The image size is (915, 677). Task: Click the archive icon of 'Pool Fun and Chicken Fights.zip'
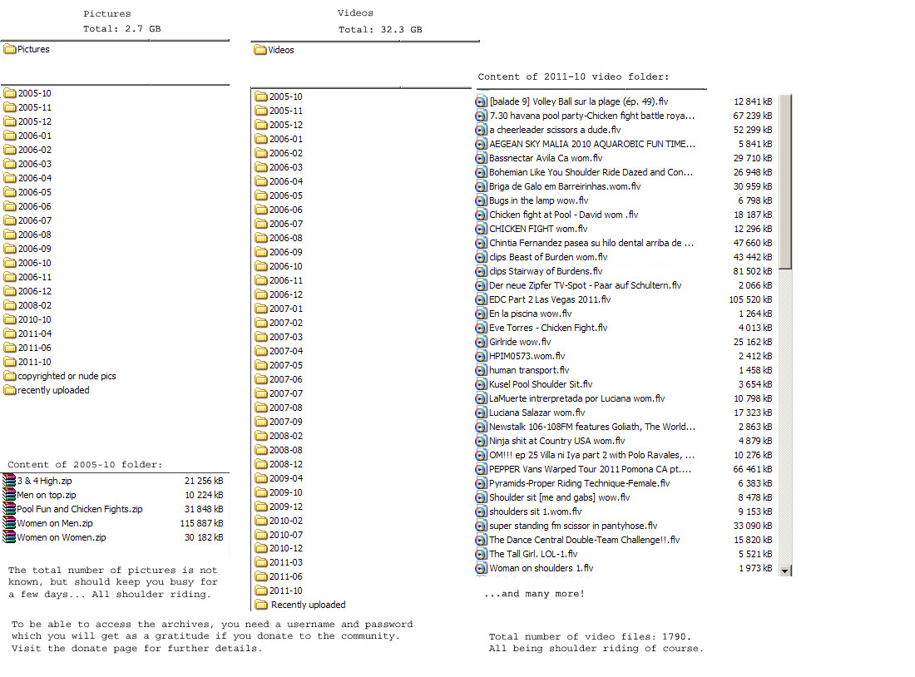[9, 509]
